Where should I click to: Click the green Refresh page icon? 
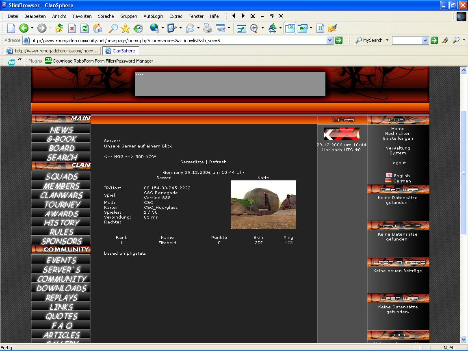84,28
